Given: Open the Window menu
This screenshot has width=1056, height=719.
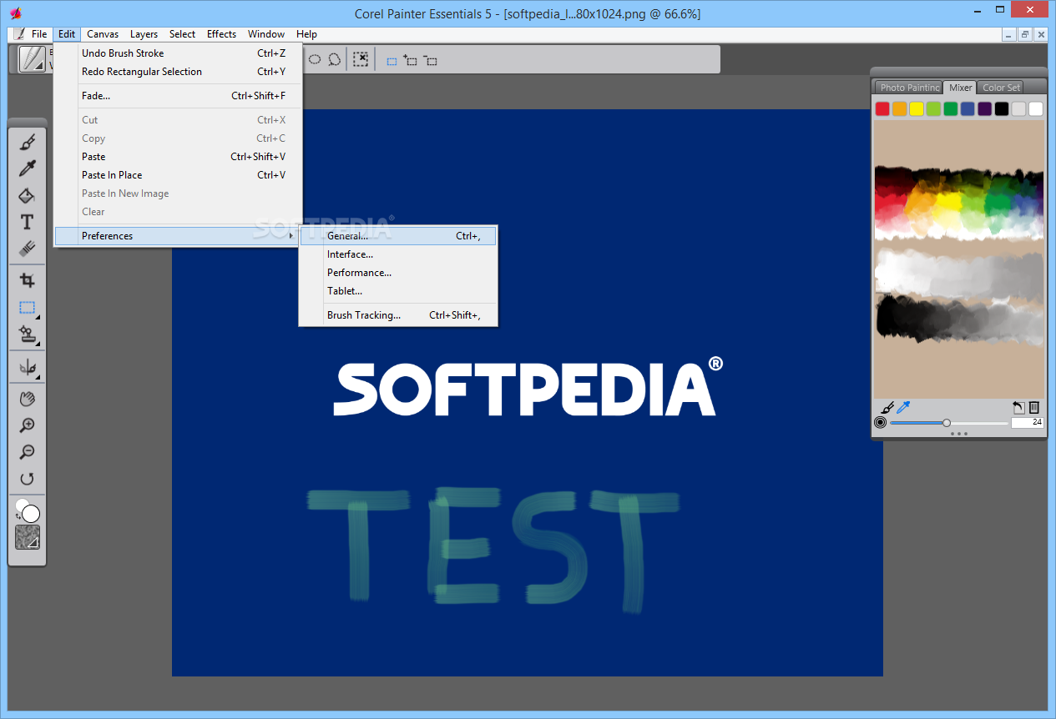Looking at the screenshot, I should coord(266,34).
